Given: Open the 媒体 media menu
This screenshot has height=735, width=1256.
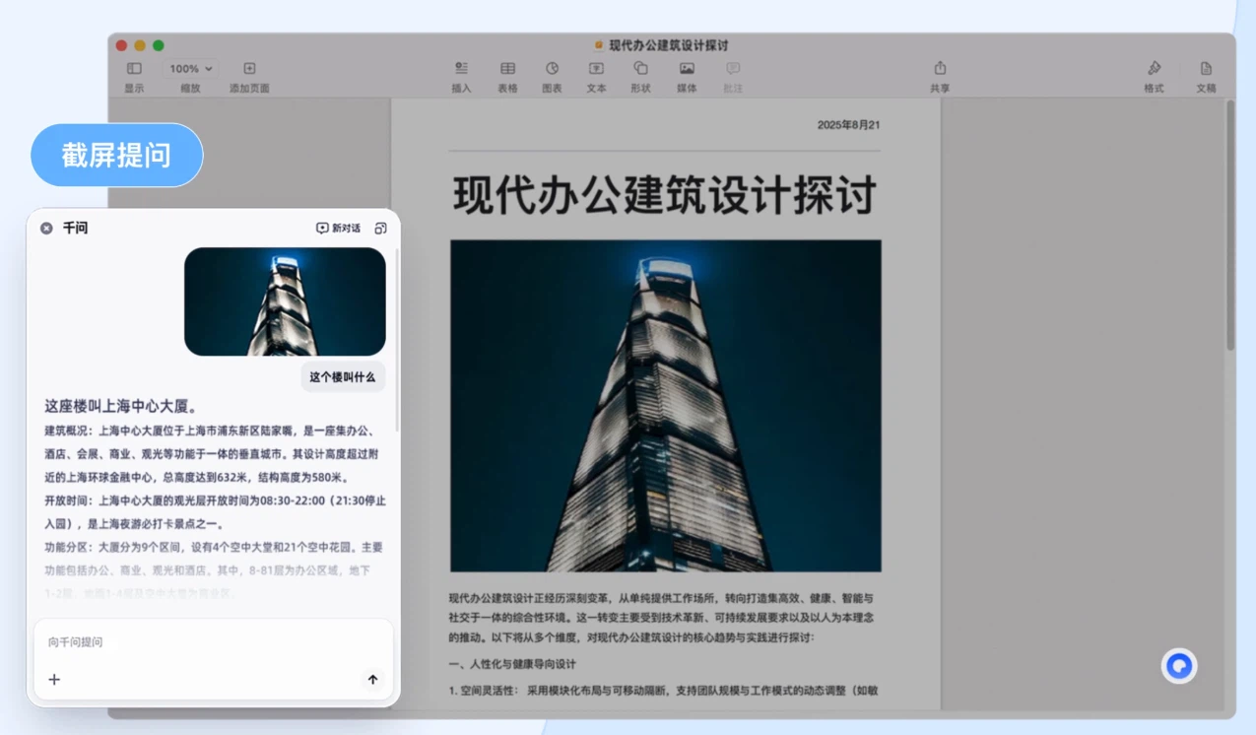Looking at the screenshot, I should tap(687, 76).
